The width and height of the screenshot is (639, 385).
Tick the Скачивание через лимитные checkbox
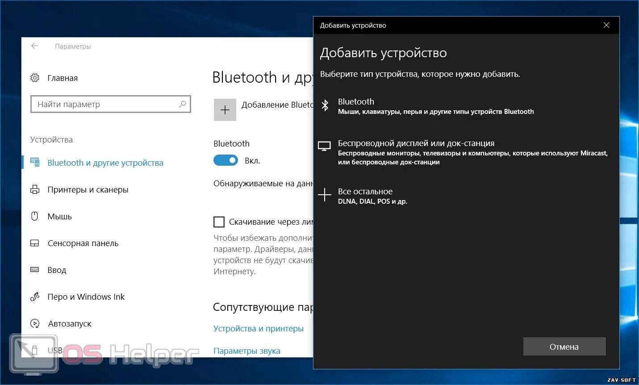219,222
